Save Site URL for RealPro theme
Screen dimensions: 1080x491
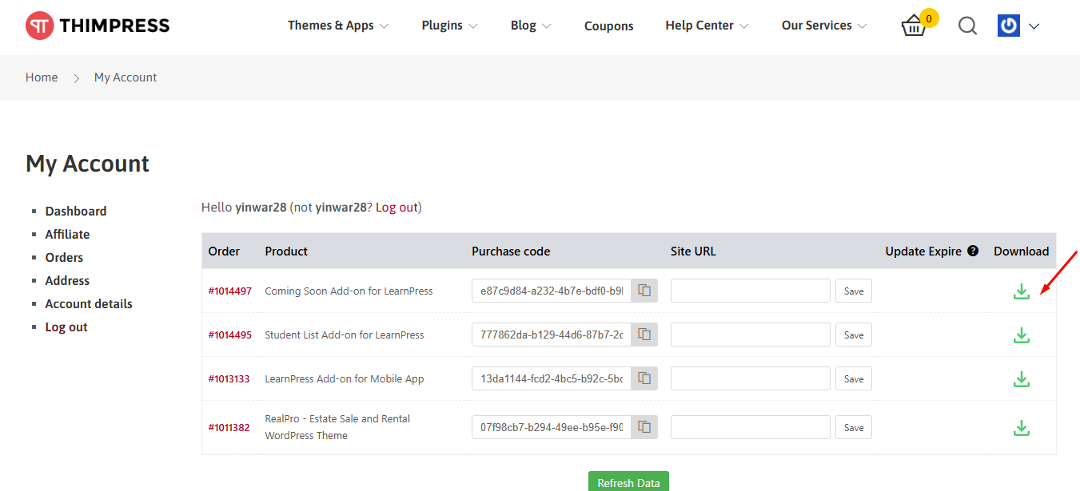[854, 427]
